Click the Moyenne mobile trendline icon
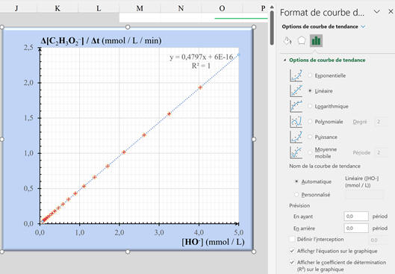This screenshot has width=395, height=274. [296, 152]
